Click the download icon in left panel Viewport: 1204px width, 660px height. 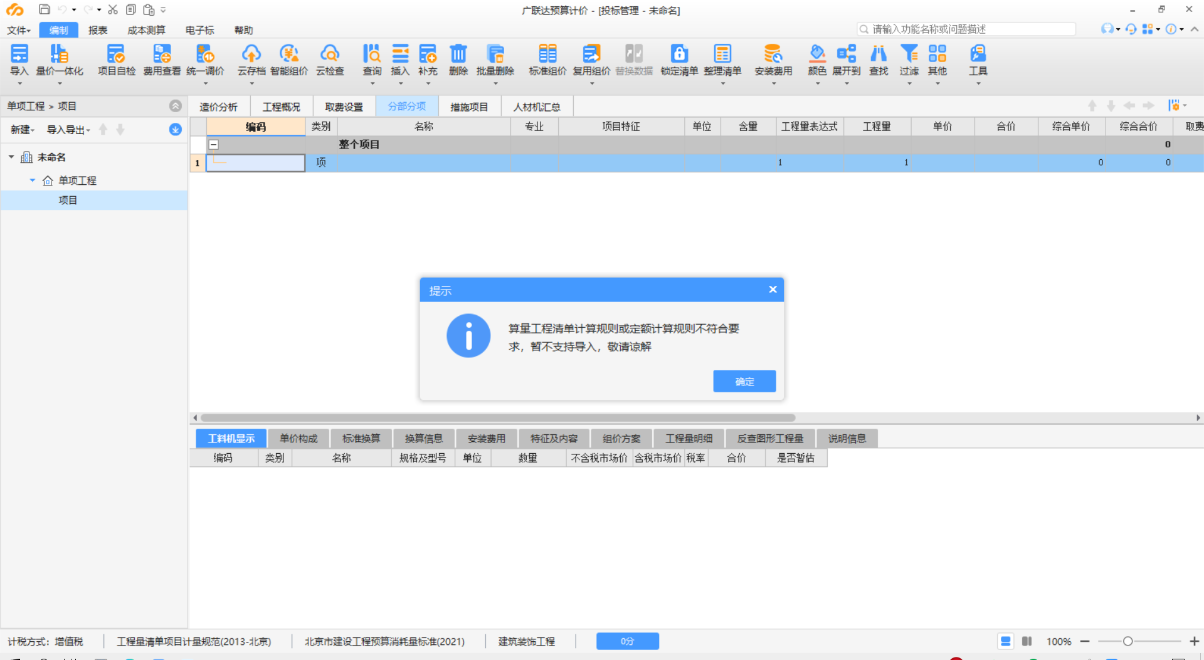pyautogui.click(x=176, y=129)
